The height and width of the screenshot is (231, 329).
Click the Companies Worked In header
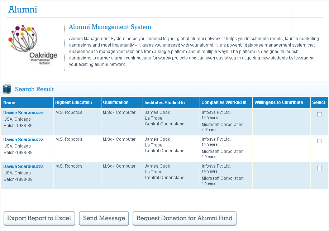[x=224, y=102]
